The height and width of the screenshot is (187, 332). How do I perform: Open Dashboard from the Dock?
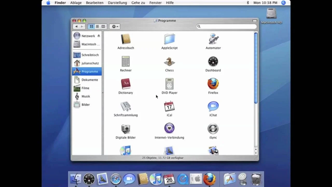coord(89,179)
